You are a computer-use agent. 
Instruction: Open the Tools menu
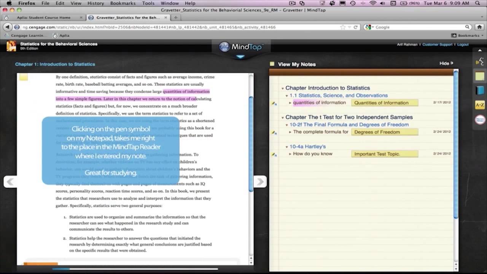click(x=148, y=3)
